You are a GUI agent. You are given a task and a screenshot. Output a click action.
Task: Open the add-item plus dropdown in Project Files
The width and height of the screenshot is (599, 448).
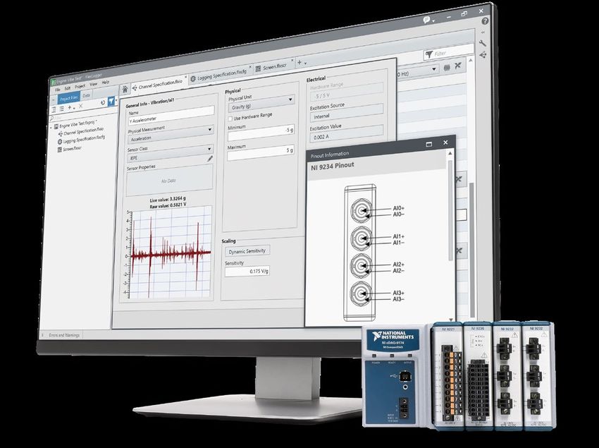pos(71,108)
